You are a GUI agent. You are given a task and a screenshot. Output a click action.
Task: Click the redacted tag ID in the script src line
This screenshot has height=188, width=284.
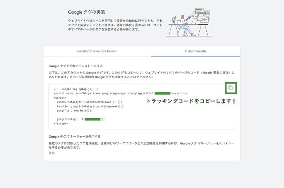click(162, 94)
